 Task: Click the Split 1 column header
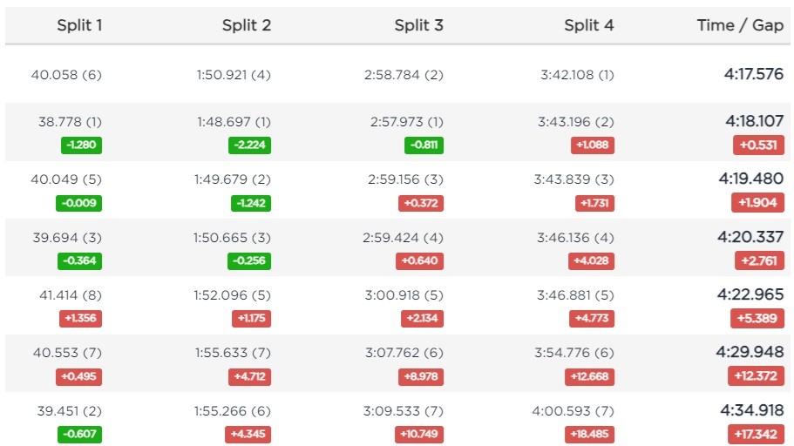(79, 24)
